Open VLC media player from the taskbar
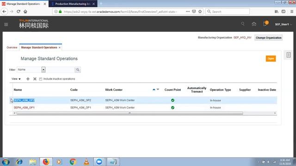The image size is (296, 166). 86,162
